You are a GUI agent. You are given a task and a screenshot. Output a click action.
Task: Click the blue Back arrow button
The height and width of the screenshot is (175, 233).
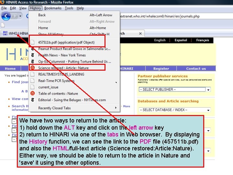point(6,16)
